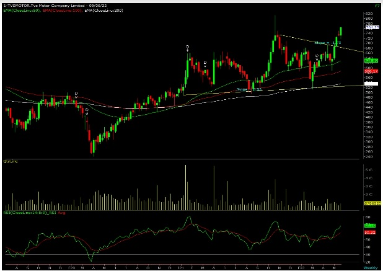Viewport: 383px width, 271px height.
Task: Click the F7 label in top-right corner
Action: coord(376,4)
